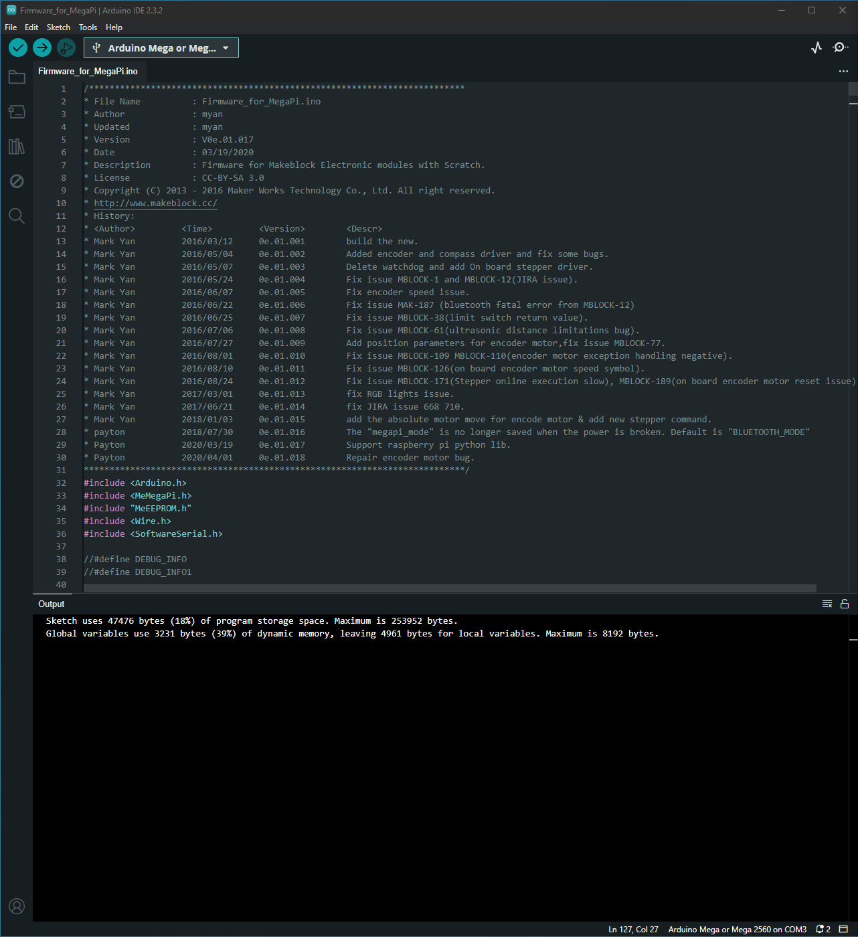Toggle word wrap in Output panel
Viewport: 858px width, 937px height.
coord(827,604)
